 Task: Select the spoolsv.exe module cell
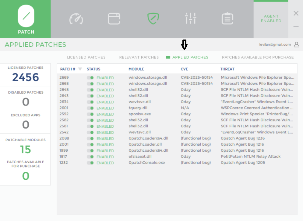[x=140, y=114]
